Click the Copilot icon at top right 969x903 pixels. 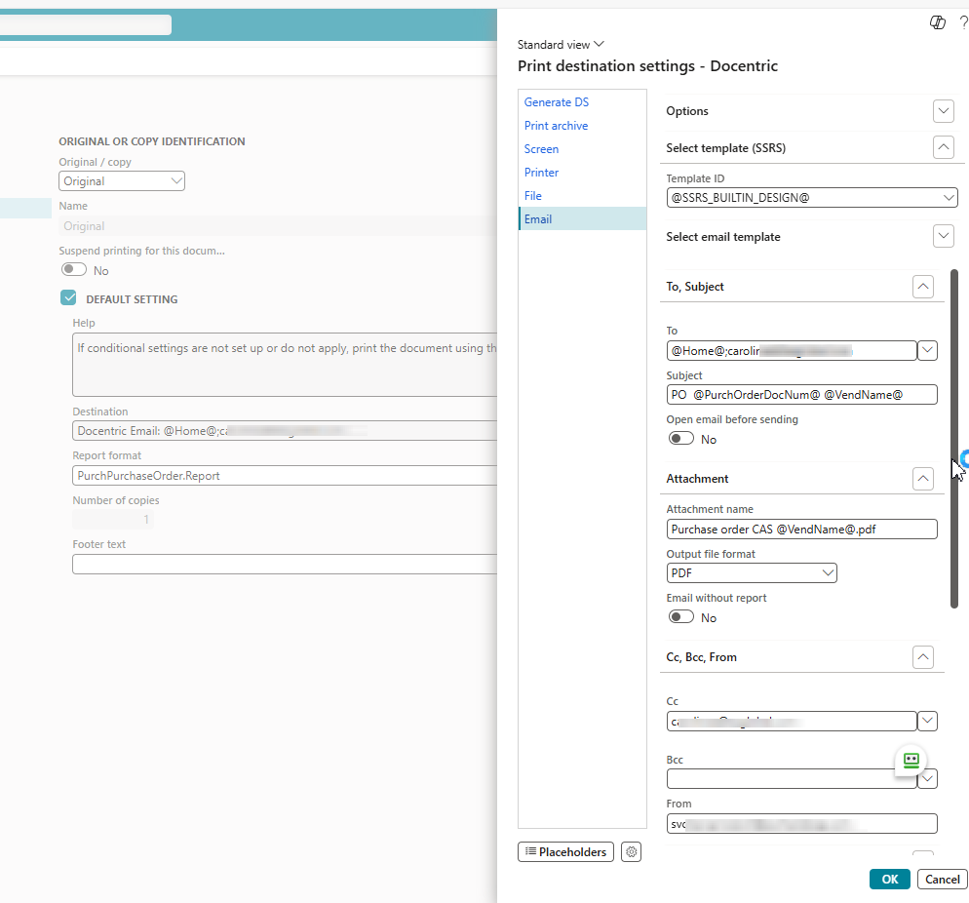coord(938,22)
